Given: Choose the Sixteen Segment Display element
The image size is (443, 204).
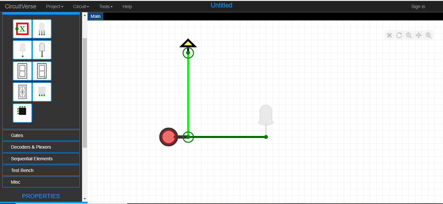Looking at the screenshot, I should point(22,92).
